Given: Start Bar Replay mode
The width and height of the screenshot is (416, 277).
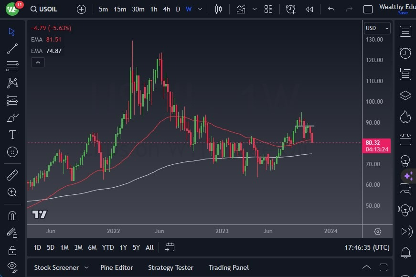Looking at the screenshot, I should tap(309, 9).
